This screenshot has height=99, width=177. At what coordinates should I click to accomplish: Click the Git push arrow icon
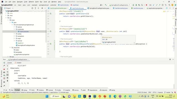coord(160,5)
